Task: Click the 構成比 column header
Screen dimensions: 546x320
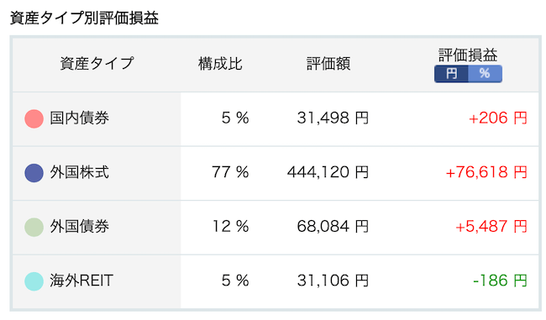Action: 220,64
